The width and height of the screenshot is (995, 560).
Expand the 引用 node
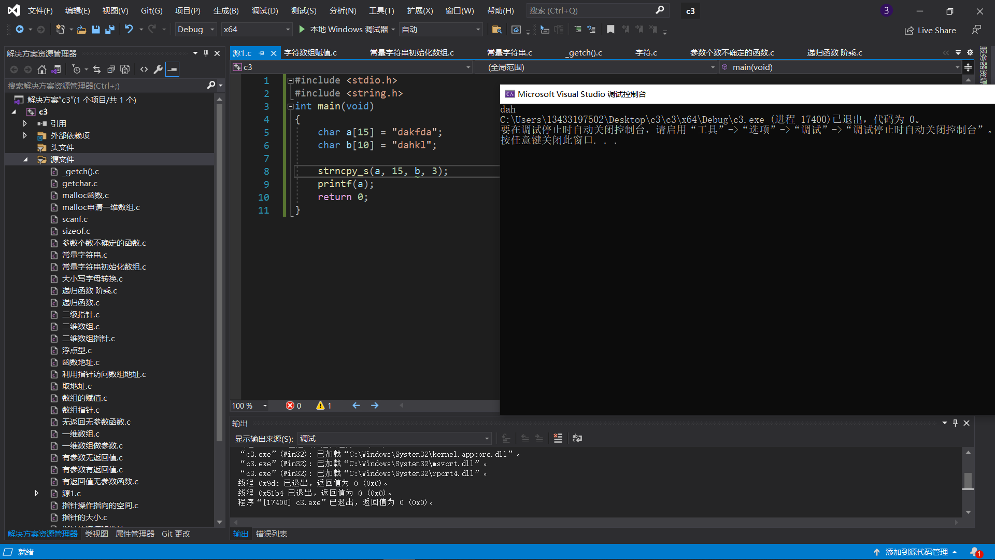pos(25,124)
